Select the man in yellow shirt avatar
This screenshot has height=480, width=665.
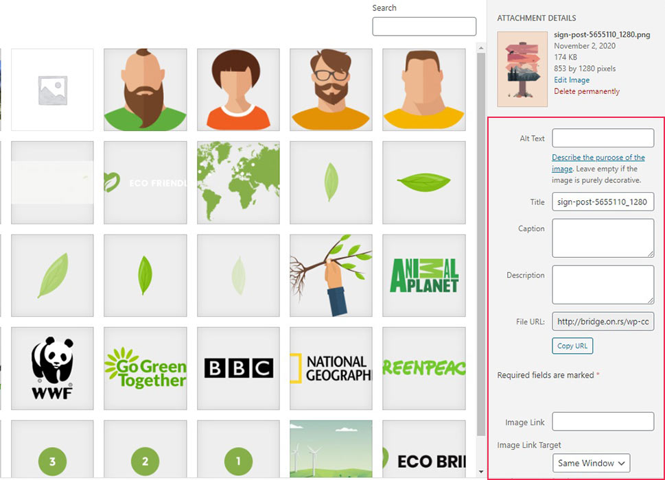pos(424,89)
